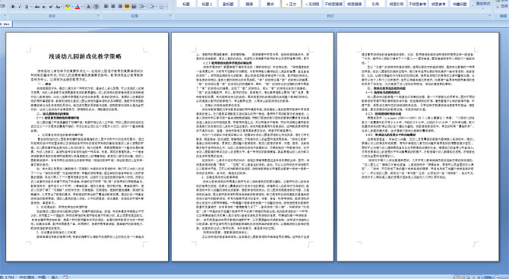The image size is (509, 279).
Task: Switch to the .doc document tab
Action: pos(5,24)
